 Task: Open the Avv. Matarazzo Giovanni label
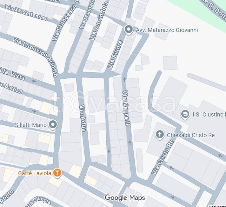click(167, 30)
